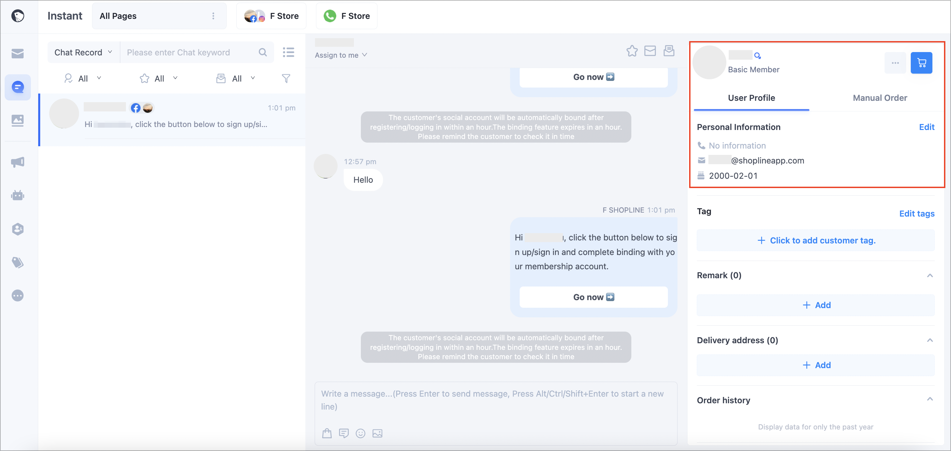Viewport: 951px width, 451px height.
Task: Click the member lookup icon beside customer name
Action: 758,55
